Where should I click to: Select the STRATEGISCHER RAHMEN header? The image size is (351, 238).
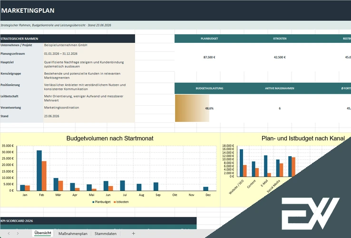click(x=68, y=39)
